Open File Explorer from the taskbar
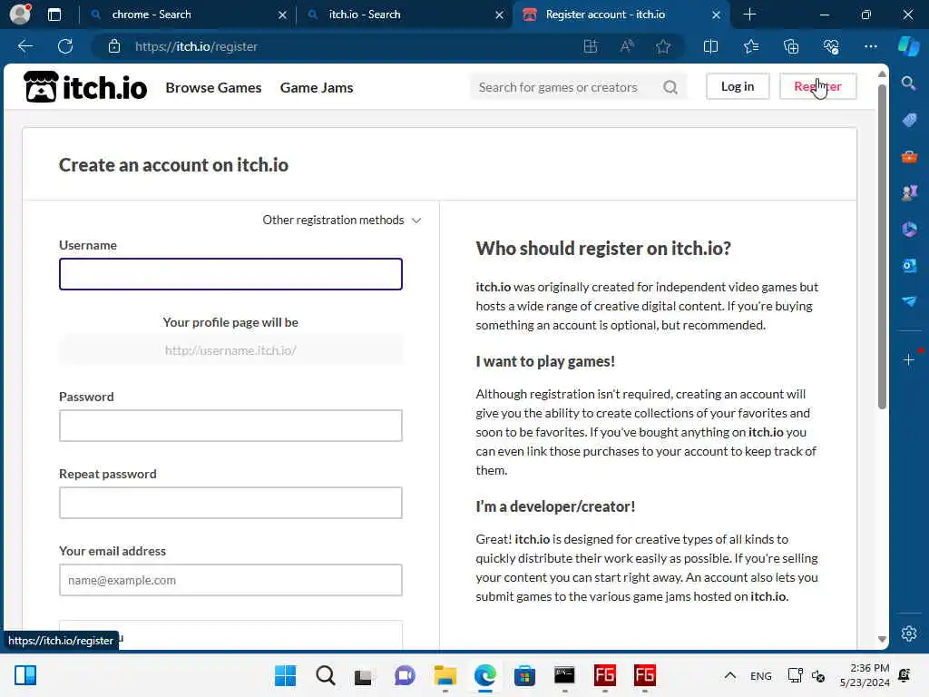This screenshot has height=697, width=929. tap(445, 675)
